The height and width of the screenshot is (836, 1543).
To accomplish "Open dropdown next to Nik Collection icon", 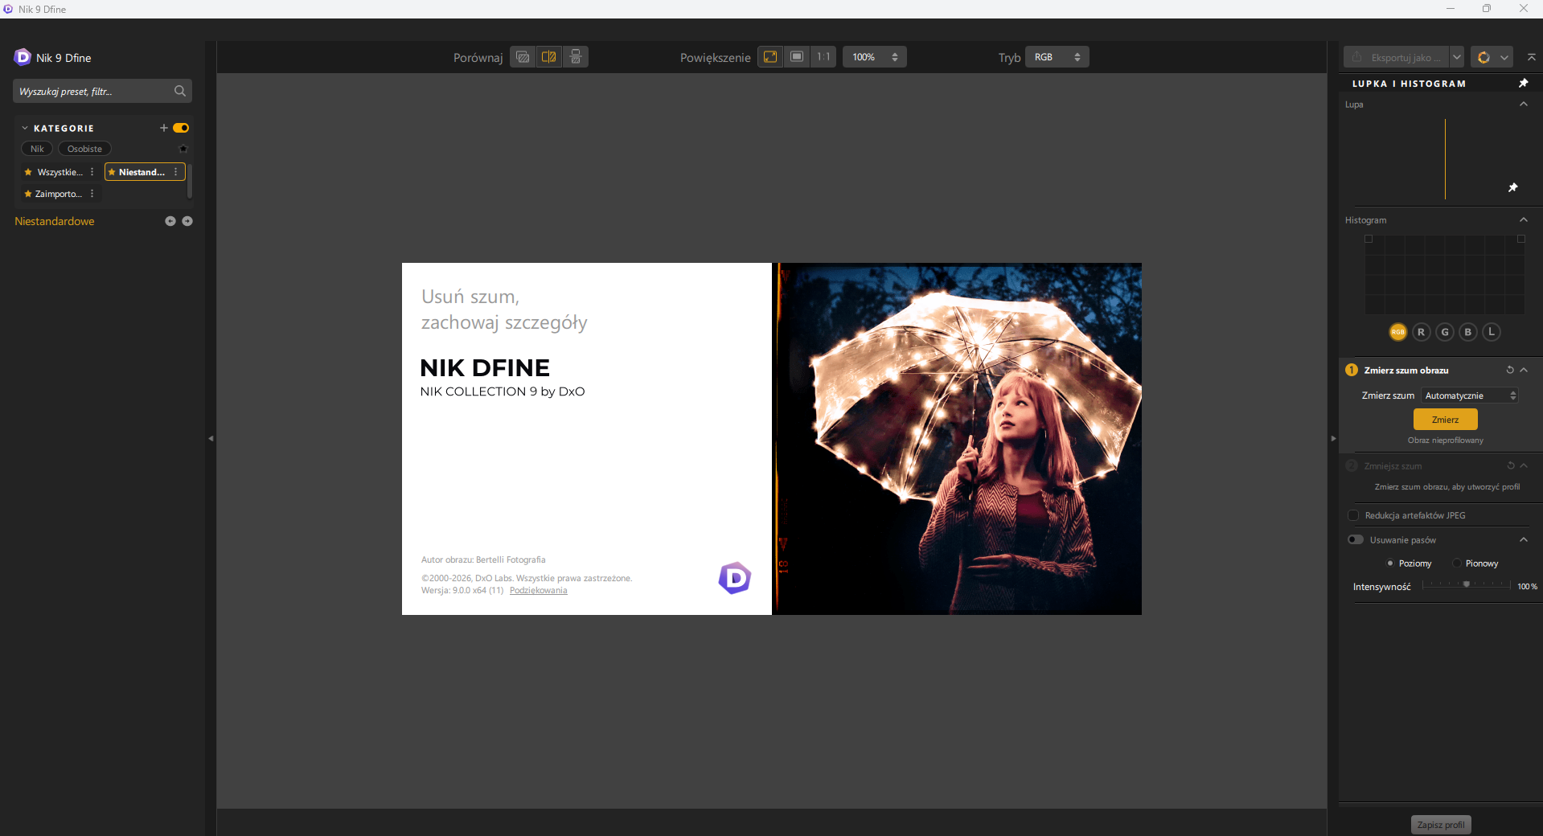I will click(1504, 57).
